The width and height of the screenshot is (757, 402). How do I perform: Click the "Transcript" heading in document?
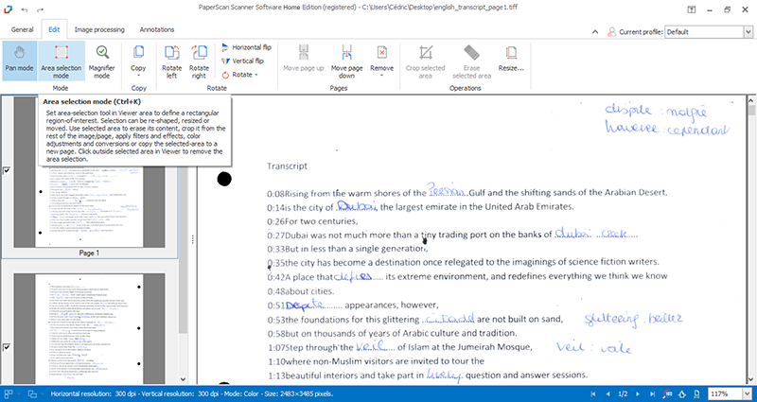click(288, 166)
